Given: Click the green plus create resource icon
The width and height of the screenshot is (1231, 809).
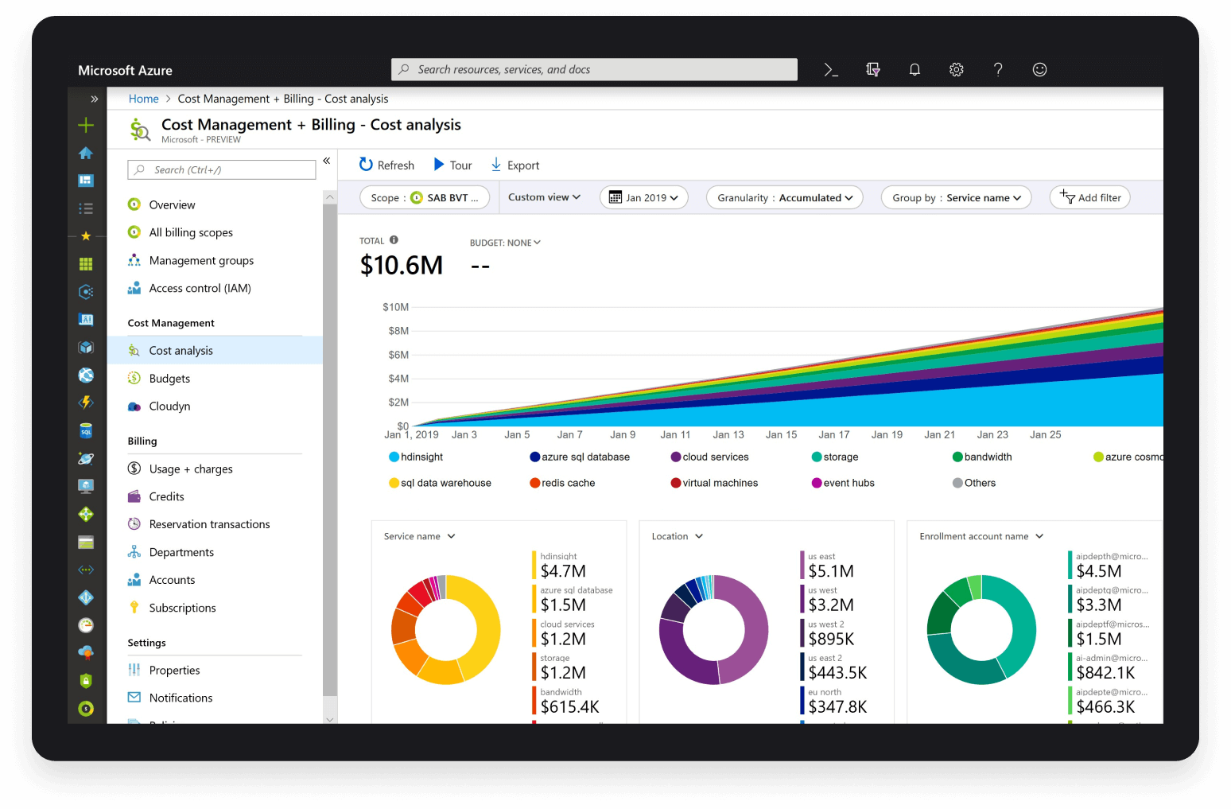Looking at the screenshot, I should pos(86,125).
